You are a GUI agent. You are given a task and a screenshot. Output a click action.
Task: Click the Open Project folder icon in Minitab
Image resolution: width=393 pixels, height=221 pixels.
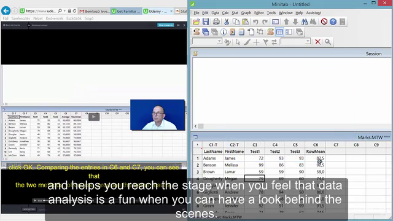point(196,22)
